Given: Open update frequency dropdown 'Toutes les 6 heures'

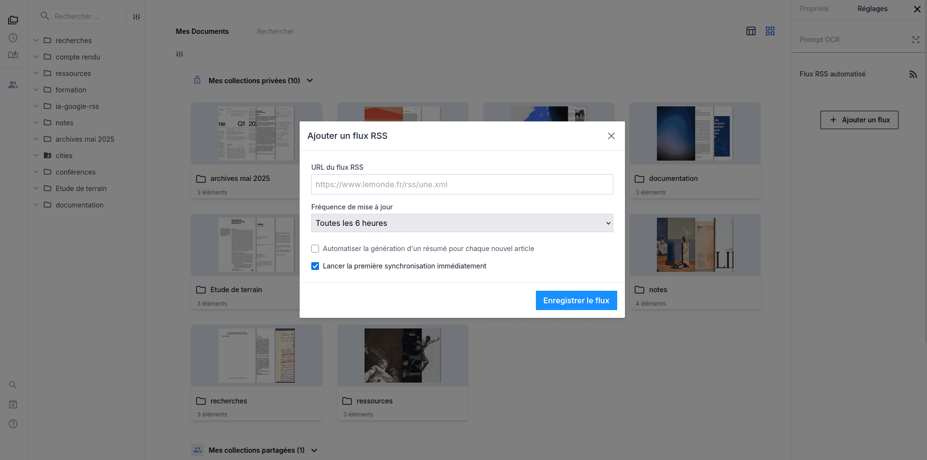Looking at the screenshot, I should coord(462,223).
